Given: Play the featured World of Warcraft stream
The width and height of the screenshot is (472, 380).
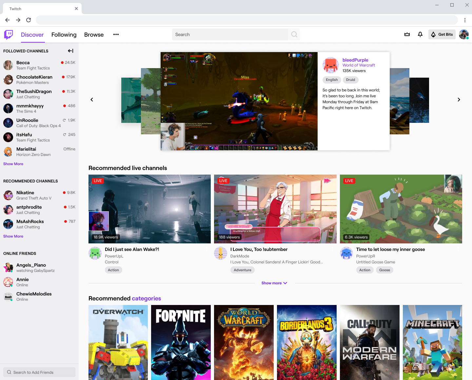Looking at the screenshot, I should point(239,101).
